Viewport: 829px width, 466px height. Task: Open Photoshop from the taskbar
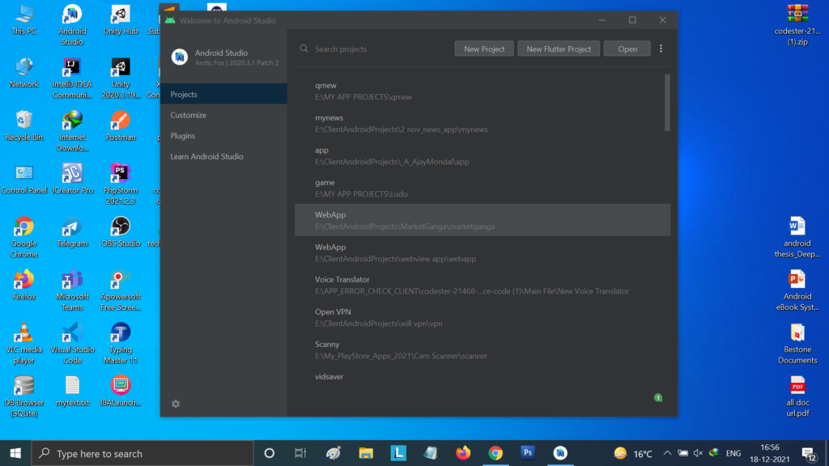[528, 453]
